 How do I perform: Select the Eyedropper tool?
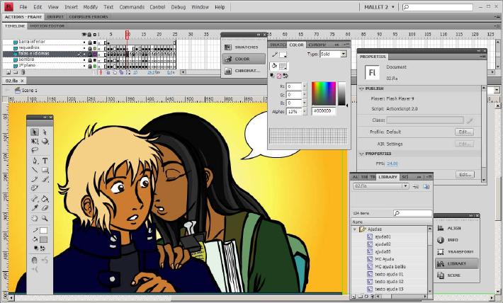point(35,208)
